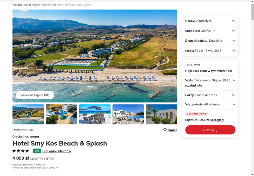Screen dimensions: 254x176
Task: Expand the Kiedy date selector
Action: pos(210,51)
